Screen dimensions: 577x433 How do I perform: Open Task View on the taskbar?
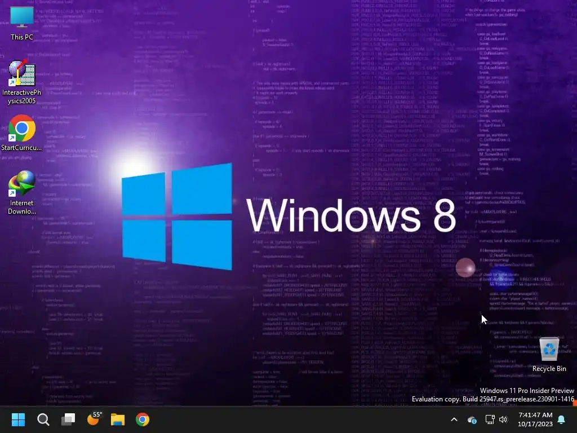pos(68,419)
